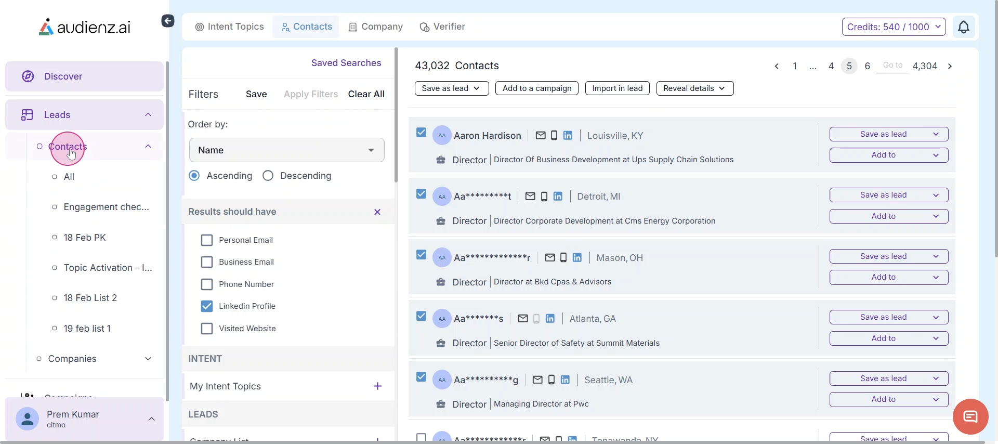Image resolution: width=998 pixels, height=444 pixels.
Task: Open the Reveal details dropdown
Action: click(x=695, y=88)
